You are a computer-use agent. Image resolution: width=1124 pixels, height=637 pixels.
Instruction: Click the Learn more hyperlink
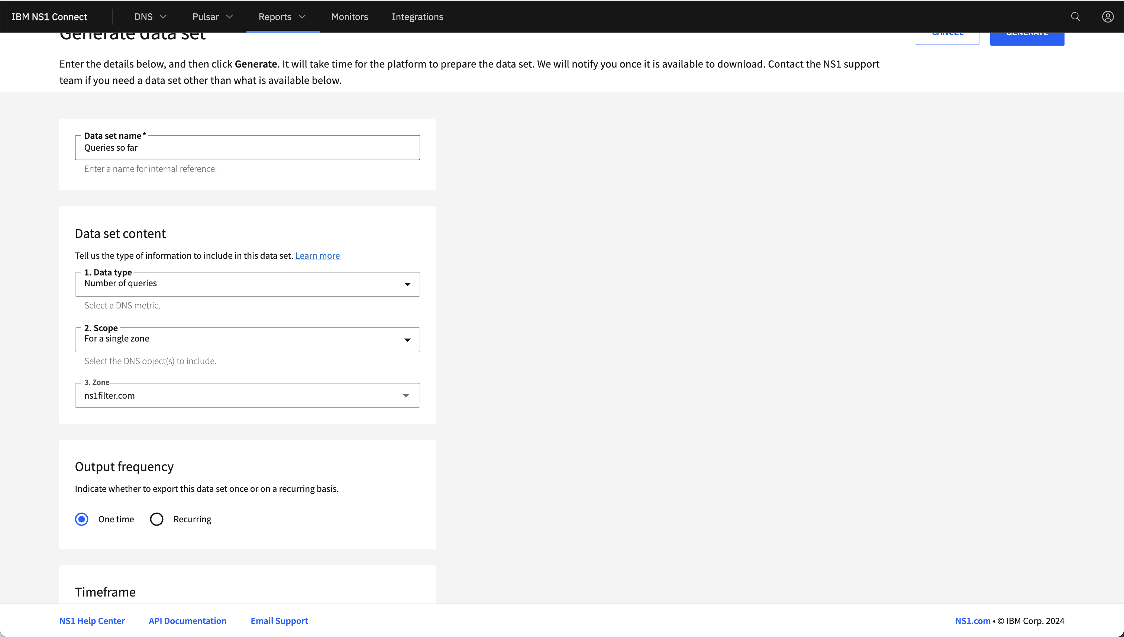[x=317, y=255]
